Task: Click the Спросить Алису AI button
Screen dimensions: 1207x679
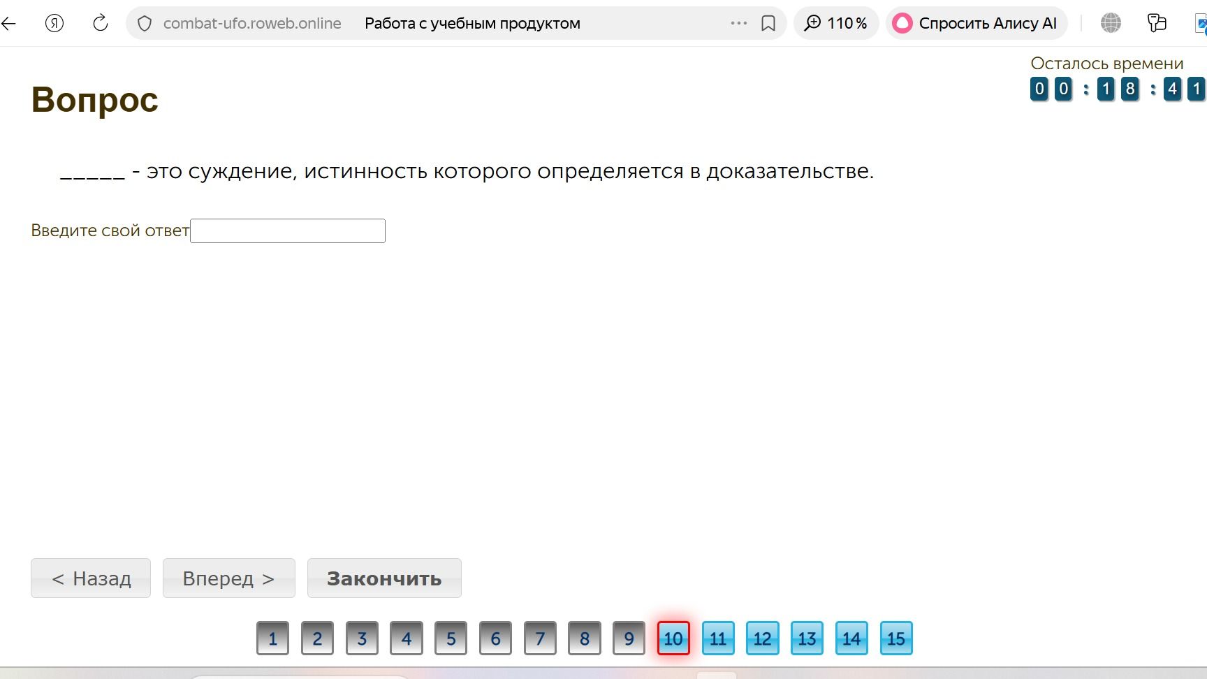Action: point(976,23)
